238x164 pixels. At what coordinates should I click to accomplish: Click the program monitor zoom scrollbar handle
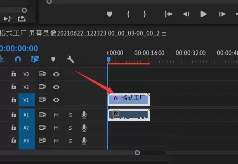pos(49,2)
